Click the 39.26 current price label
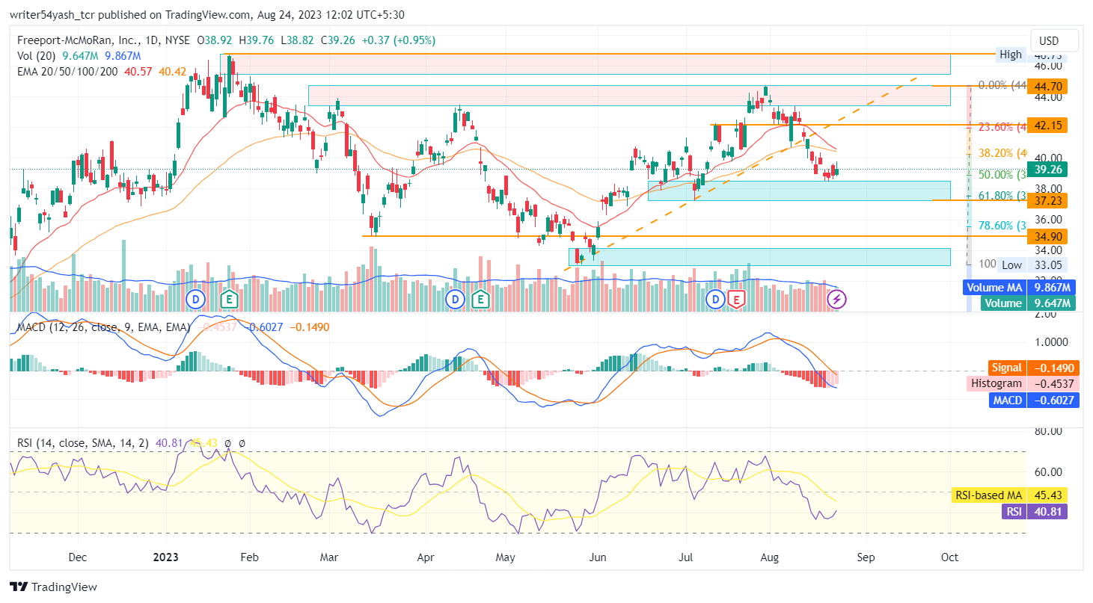The image size is (1093, 603). (x=1047, y=170)
